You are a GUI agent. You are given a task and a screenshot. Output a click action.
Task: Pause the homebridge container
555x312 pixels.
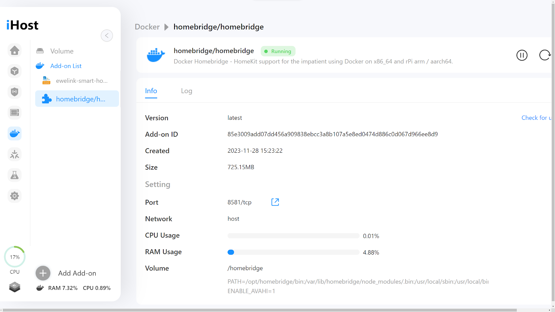click(522, 55)
